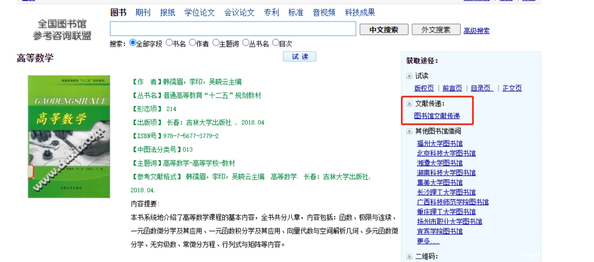594x262 pixels.
Task: Select the 书名 search radio button
Action: (169, 43)
